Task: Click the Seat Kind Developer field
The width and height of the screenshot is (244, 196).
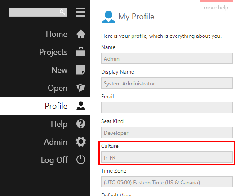Action: tap(167, 132)
